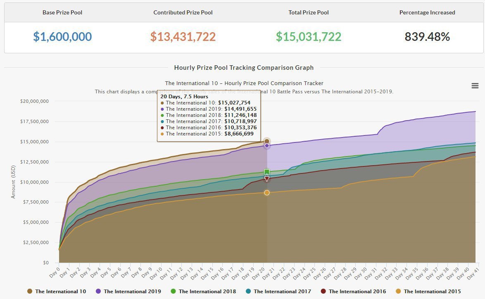Click the Day 31 x-axis label
The width and height of the screenshot is (485, 299).
tap(370, 273)
